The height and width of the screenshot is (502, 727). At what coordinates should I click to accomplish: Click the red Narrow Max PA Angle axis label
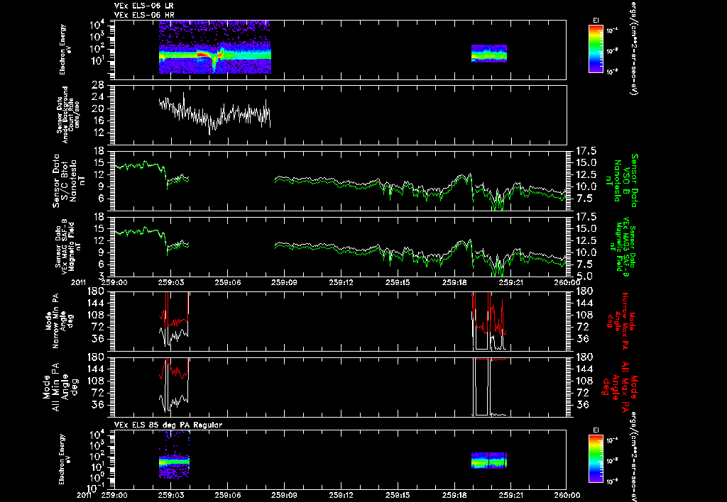(620, 320)
